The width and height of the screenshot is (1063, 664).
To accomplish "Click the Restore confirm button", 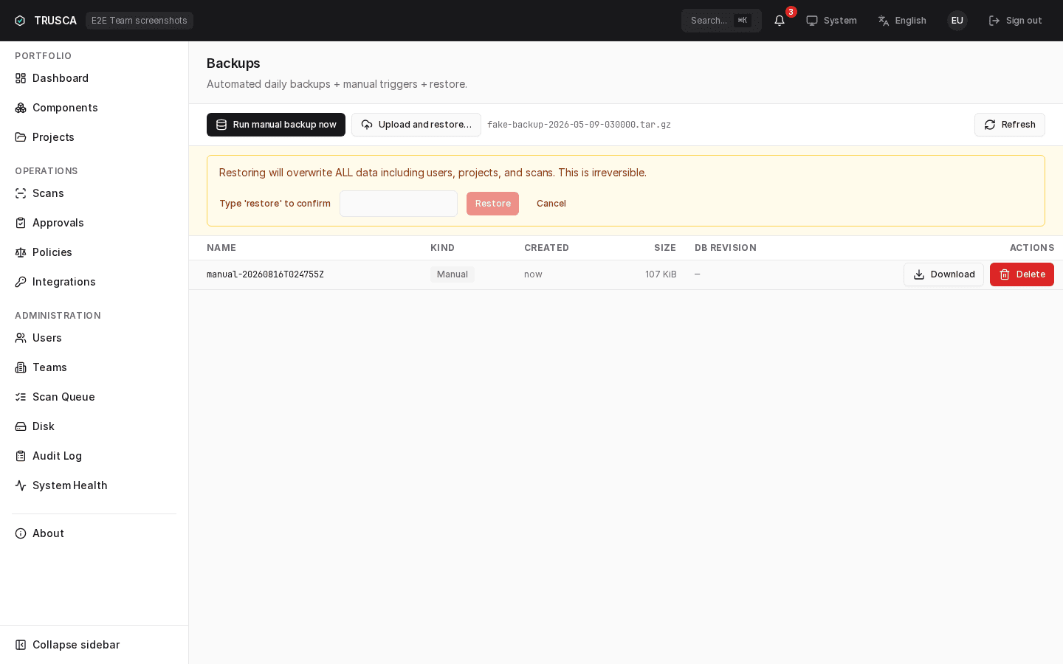I will pos(492,204).
